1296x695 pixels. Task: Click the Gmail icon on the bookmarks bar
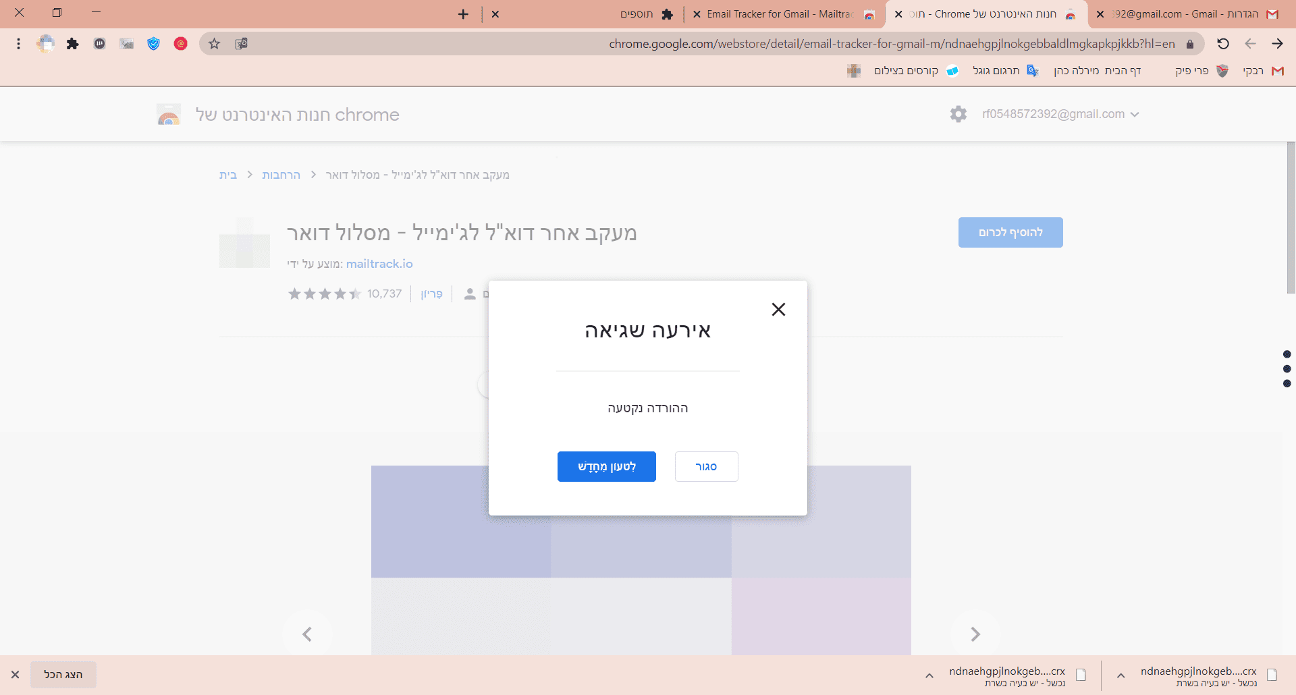(1278, 71)
